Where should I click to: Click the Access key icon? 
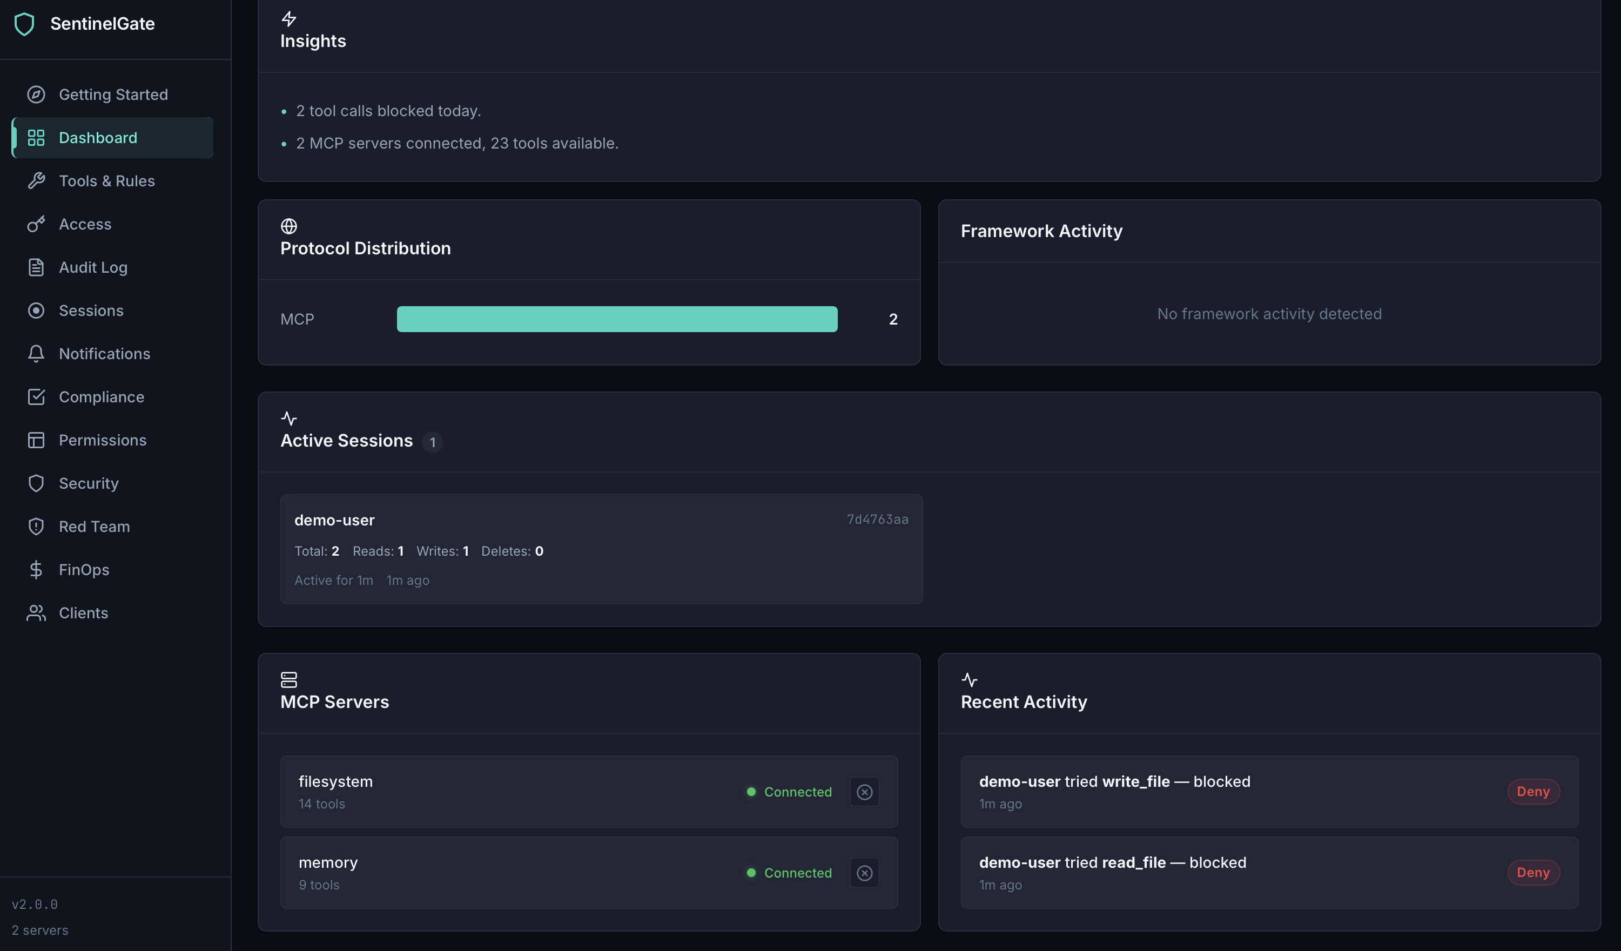click(37, 224)
